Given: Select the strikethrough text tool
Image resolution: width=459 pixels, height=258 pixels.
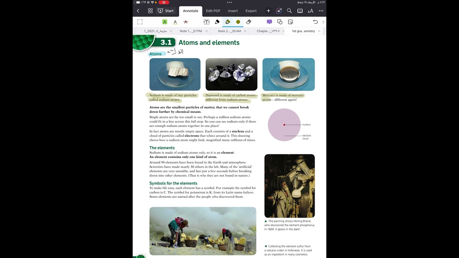Looking at the screenshot, I should [185, 22].
